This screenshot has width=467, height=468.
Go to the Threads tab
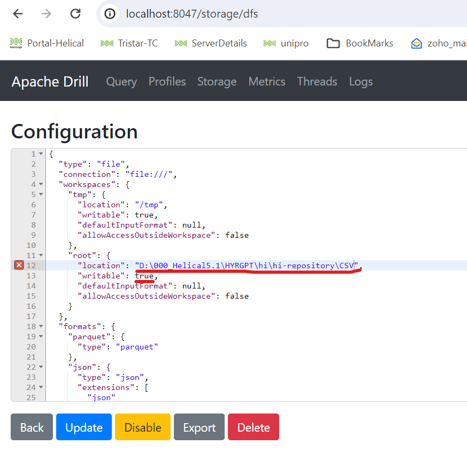(x=317, y=82)
